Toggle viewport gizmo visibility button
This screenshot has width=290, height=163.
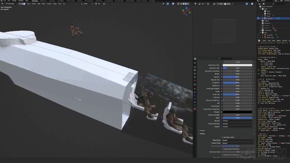pos(168,4)
